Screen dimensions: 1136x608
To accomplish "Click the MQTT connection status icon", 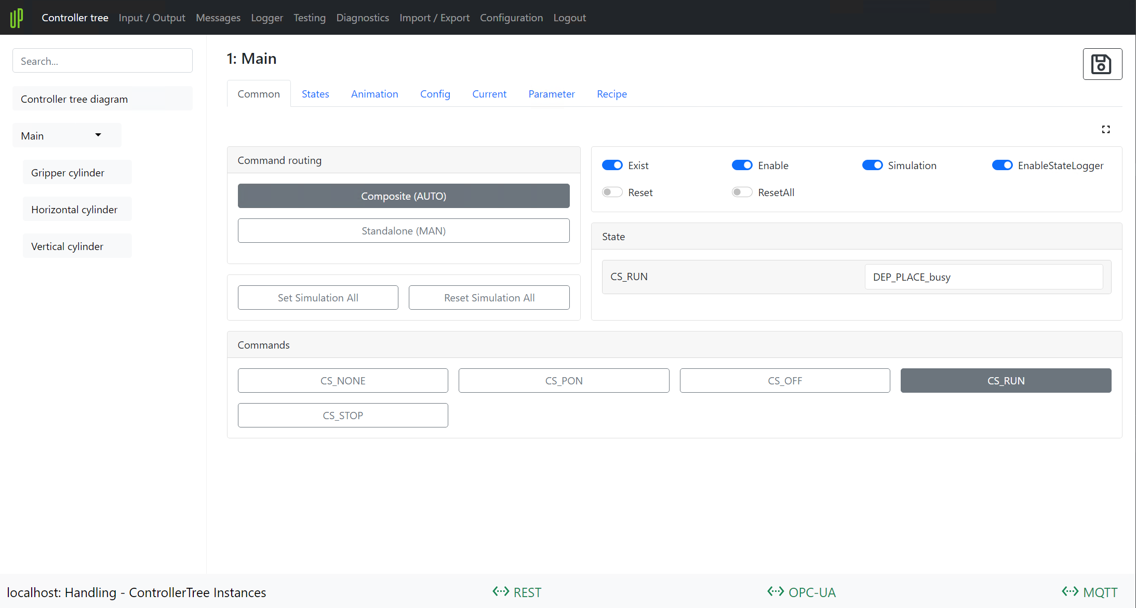I will (1070, 591).
